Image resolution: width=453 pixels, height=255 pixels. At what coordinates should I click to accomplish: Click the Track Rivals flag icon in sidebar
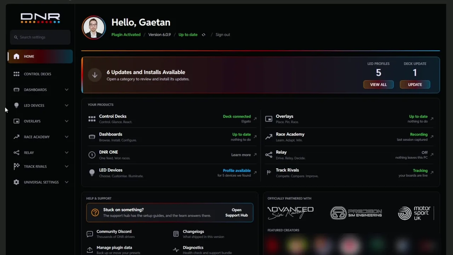(x=16, y=166)
